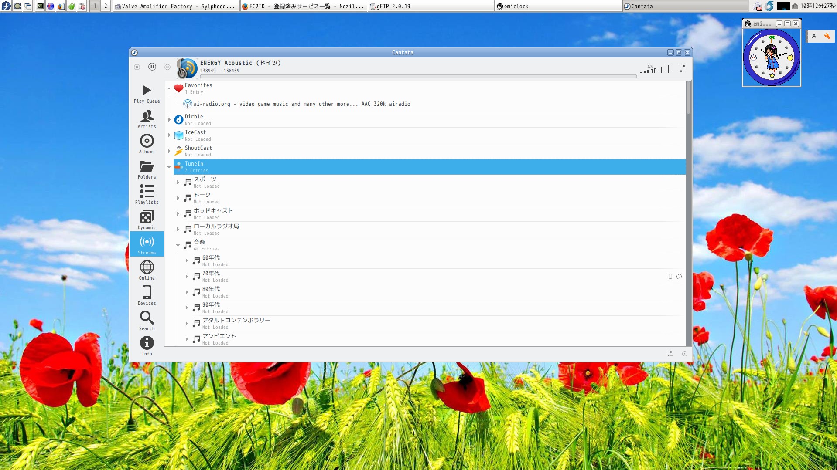Collapse the 音楽 category
The image size is (837, 470).
click(178, 245)
